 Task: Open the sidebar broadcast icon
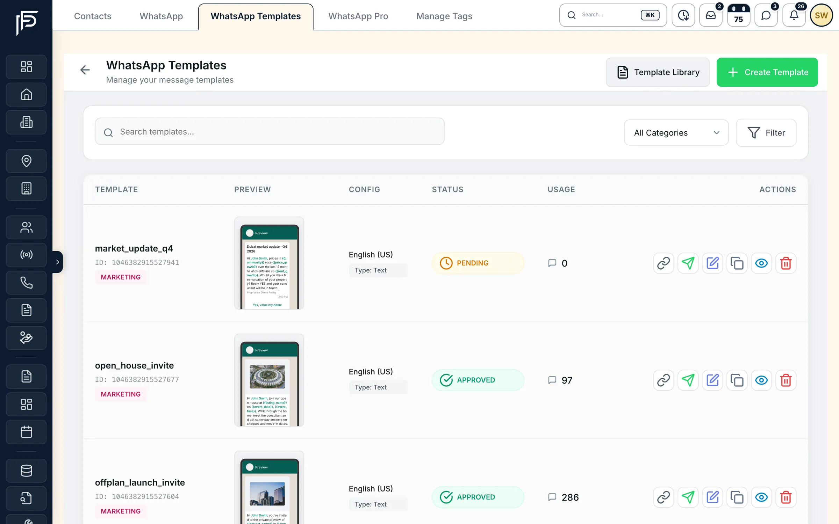click(26, 255)
